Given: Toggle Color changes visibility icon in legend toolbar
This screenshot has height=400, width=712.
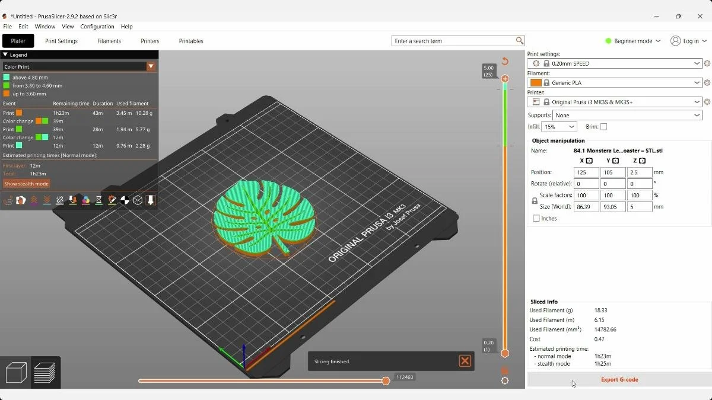Looking at the screenshot, I should coord(86,200).
